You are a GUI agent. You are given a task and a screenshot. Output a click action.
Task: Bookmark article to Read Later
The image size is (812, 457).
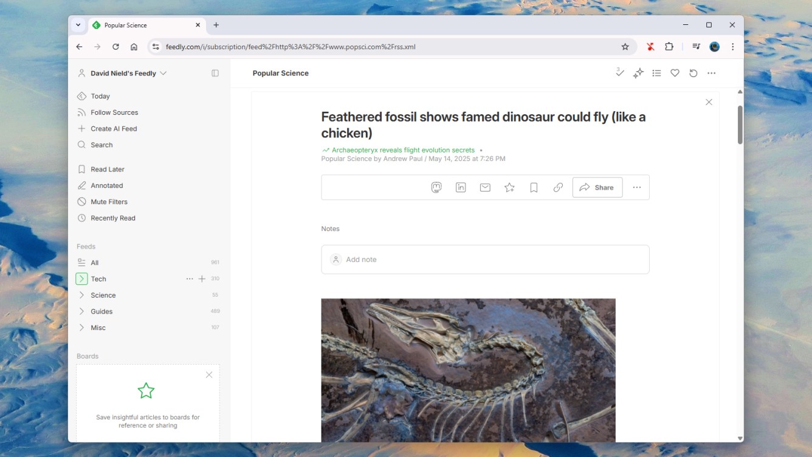(x=533, y=187)
